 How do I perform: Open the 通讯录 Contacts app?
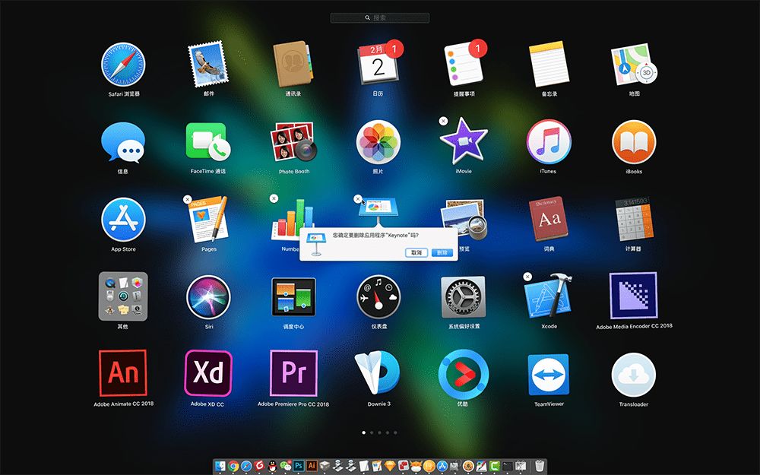click(293, 64)
